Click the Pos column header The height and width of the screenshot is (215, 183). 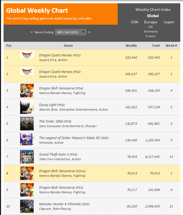point(9,46)
